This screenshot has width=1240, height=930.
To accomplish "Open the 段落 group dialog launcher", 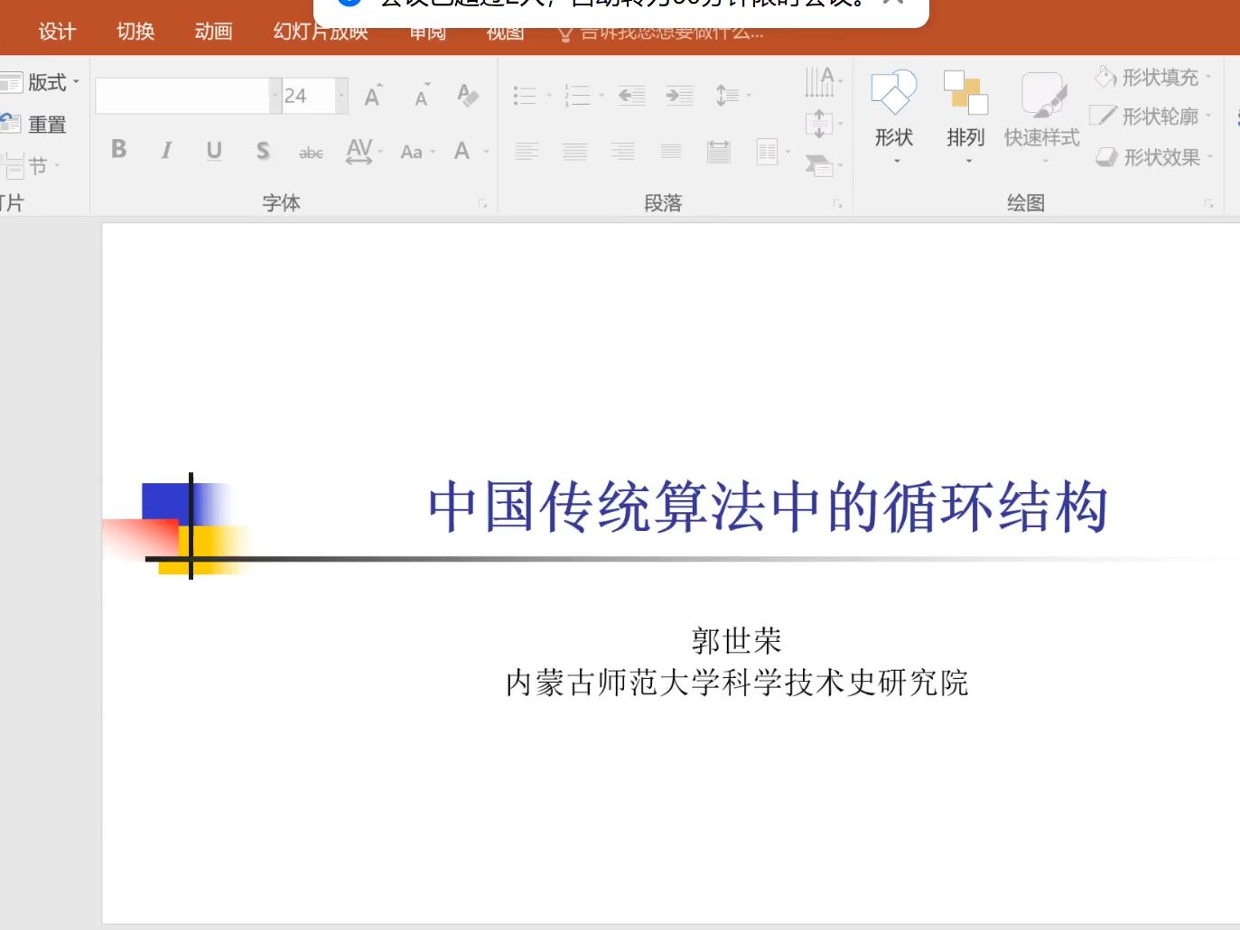I will pyautogui.click(x=837, y=204).
